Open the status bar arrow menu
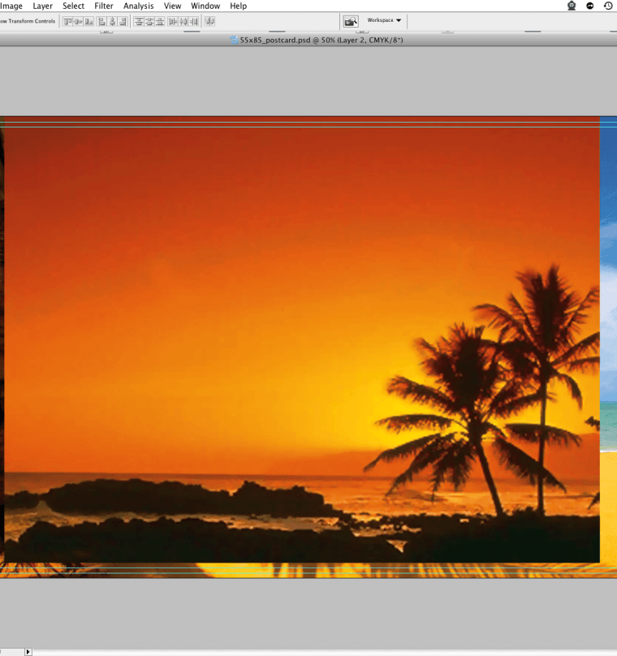 tap(28, 651)
